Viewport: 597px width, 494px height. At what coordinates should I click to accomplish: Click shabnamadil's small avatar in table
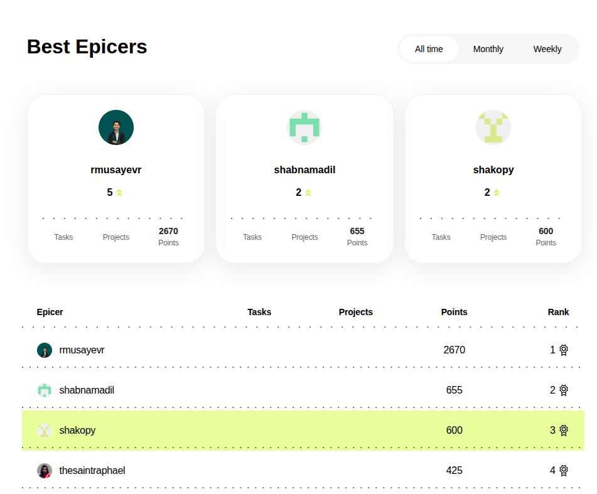pos(45,390)
